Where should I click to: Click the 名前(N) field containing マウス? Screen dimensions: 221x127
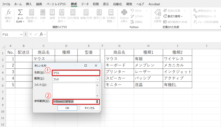click(76, 73)
